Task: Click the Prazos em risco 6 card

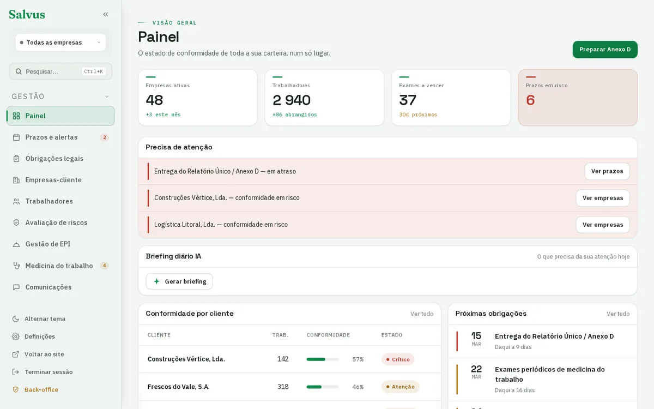Action: [x=578, y=98]
